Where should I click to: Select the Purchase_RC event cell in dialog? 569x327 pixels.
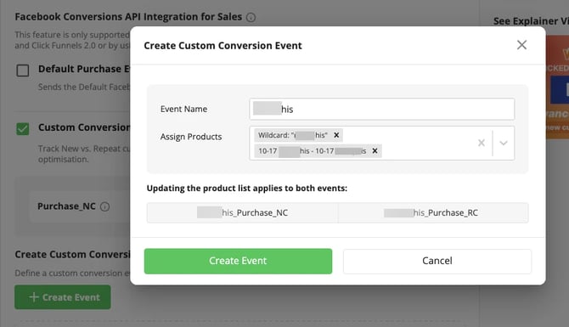[x=433, y=212]
